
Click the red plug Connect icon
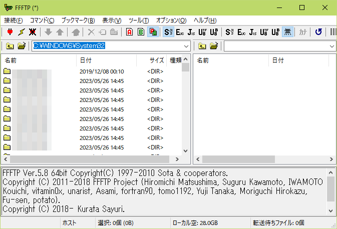click(x=10, y=32)
